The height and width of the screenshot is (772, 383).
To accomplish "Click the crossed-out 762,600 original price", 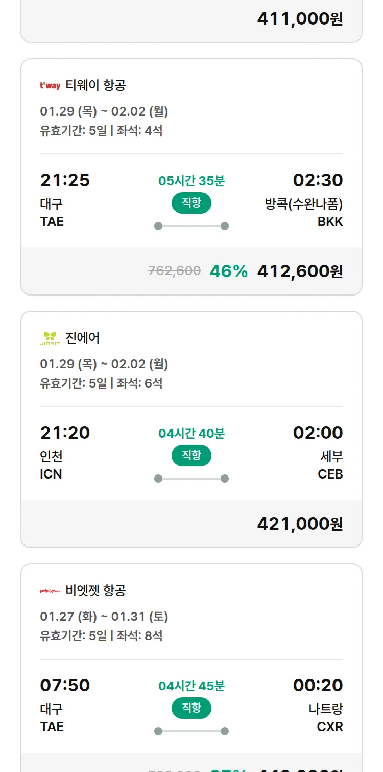I will 174,271.
